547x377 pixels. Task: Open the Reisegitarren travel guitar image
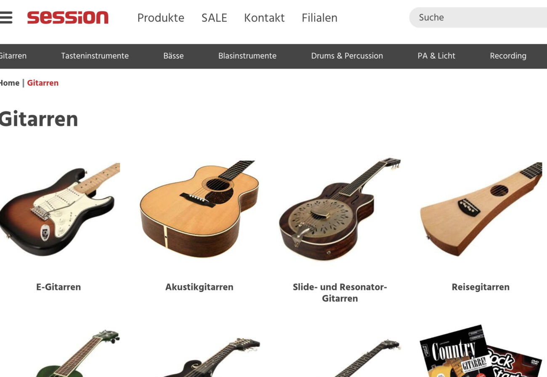[481, 209]
